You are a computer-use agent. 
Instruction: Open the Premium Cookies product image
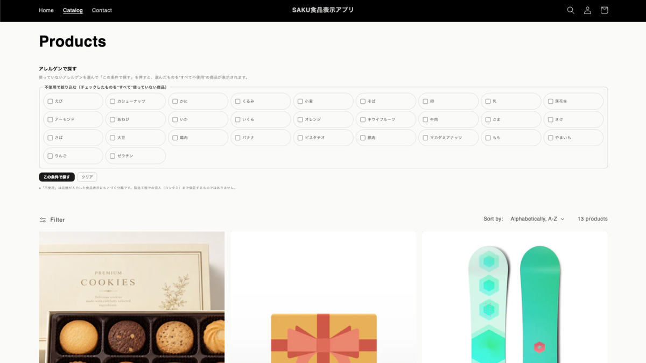[131, 297]
